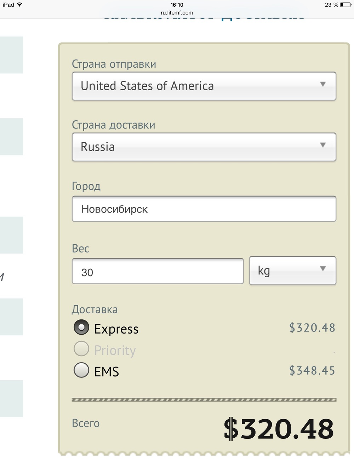The width and height of the screenshot is (354, 472).
Task: Click the city field containing Новосибирск
Action: pyautogui.click(x=204, y=209)
